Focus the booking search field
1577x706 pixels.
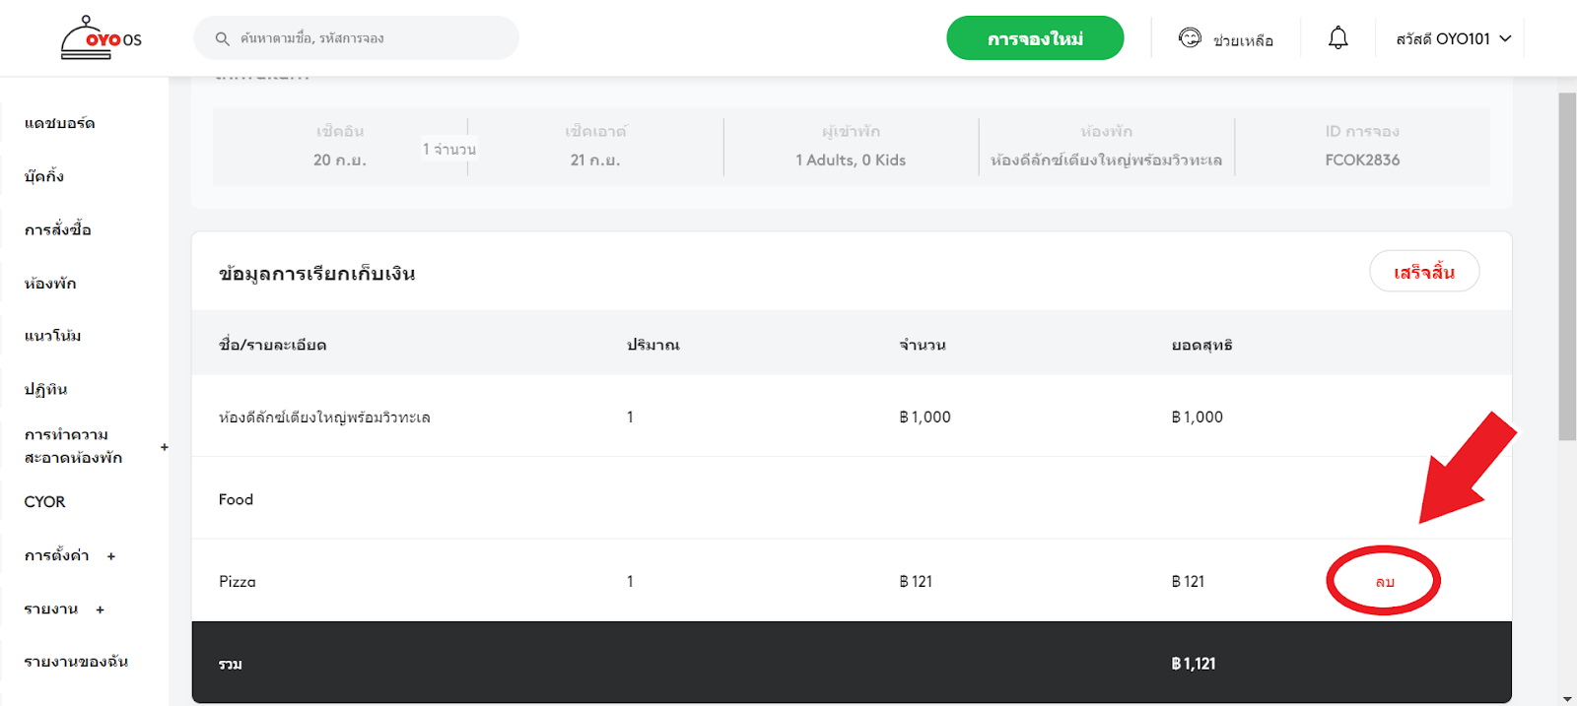pyautogui.click(x=356, y=38)
